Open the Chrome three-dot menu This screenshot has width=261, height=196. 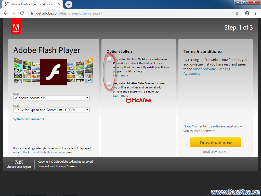(255, 13)
